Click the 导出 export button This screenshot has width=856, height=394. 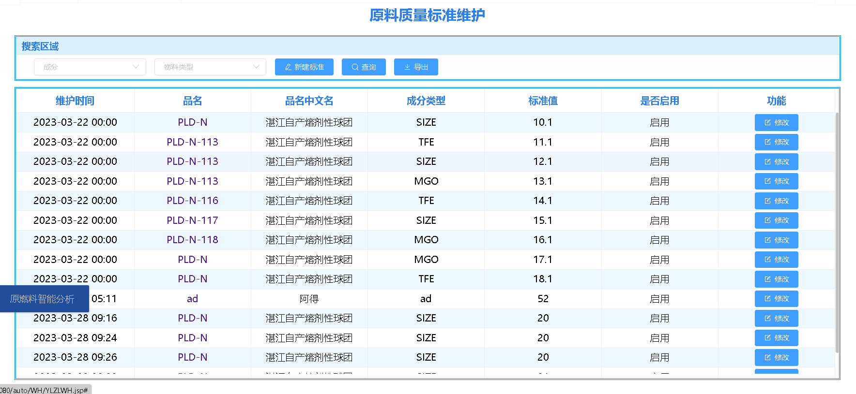(416, 67)
